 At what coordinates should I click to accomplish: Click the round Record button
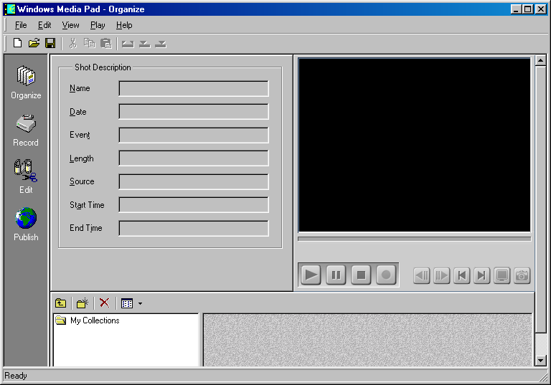point(386,275)
